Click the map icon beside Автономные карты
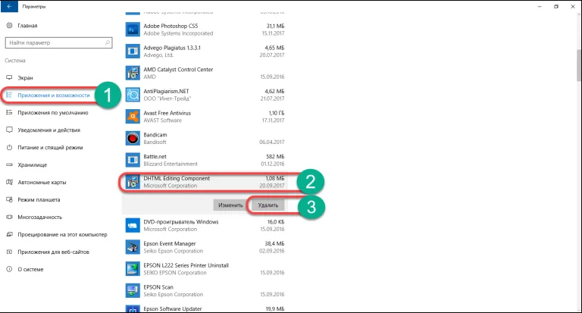The height and width of the screenshot is (313, 582). coord(9,183)
